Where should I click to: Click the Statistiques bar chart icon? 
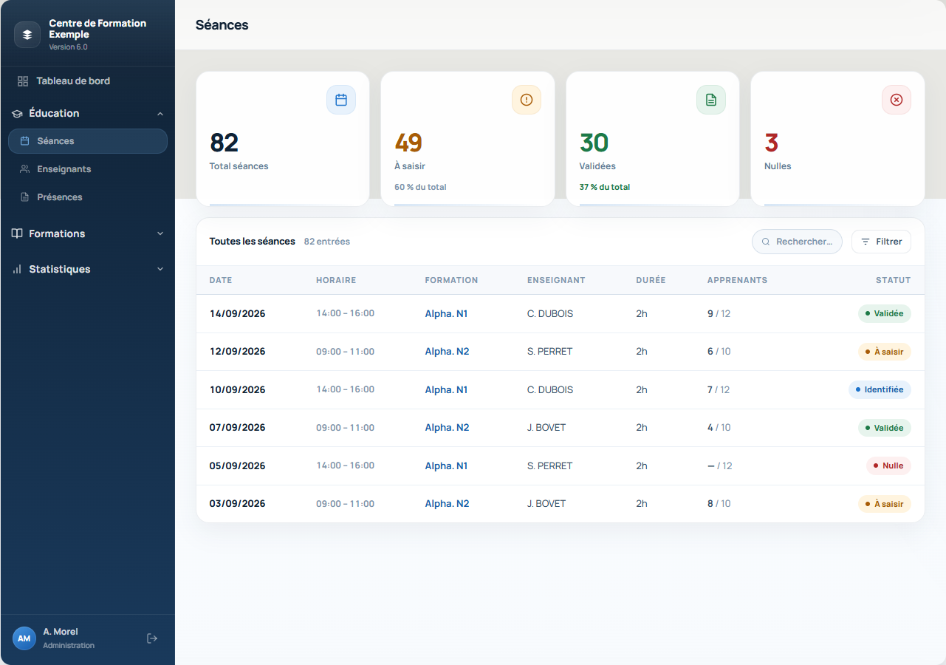pos(17,270)
